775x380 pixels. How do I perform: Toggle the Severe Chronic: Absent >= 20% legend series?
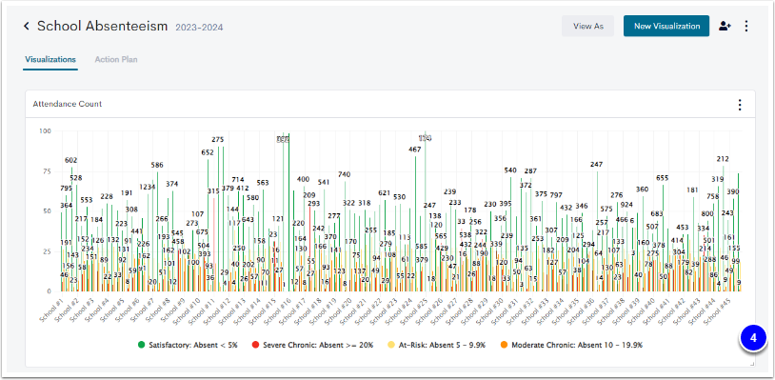(x=312, y=345)
